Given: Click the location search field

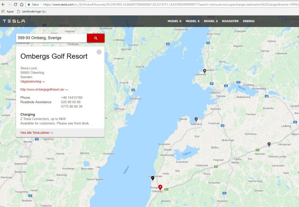Looking at the screenshot, I should pyautogui.click(x=51, y=38).
